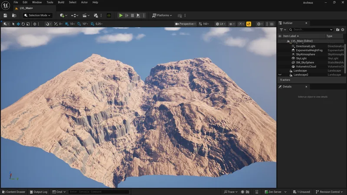The width and height of the screenshot is (347, 195).
Task: Open the Tools menu
Action: pos(50,2)
